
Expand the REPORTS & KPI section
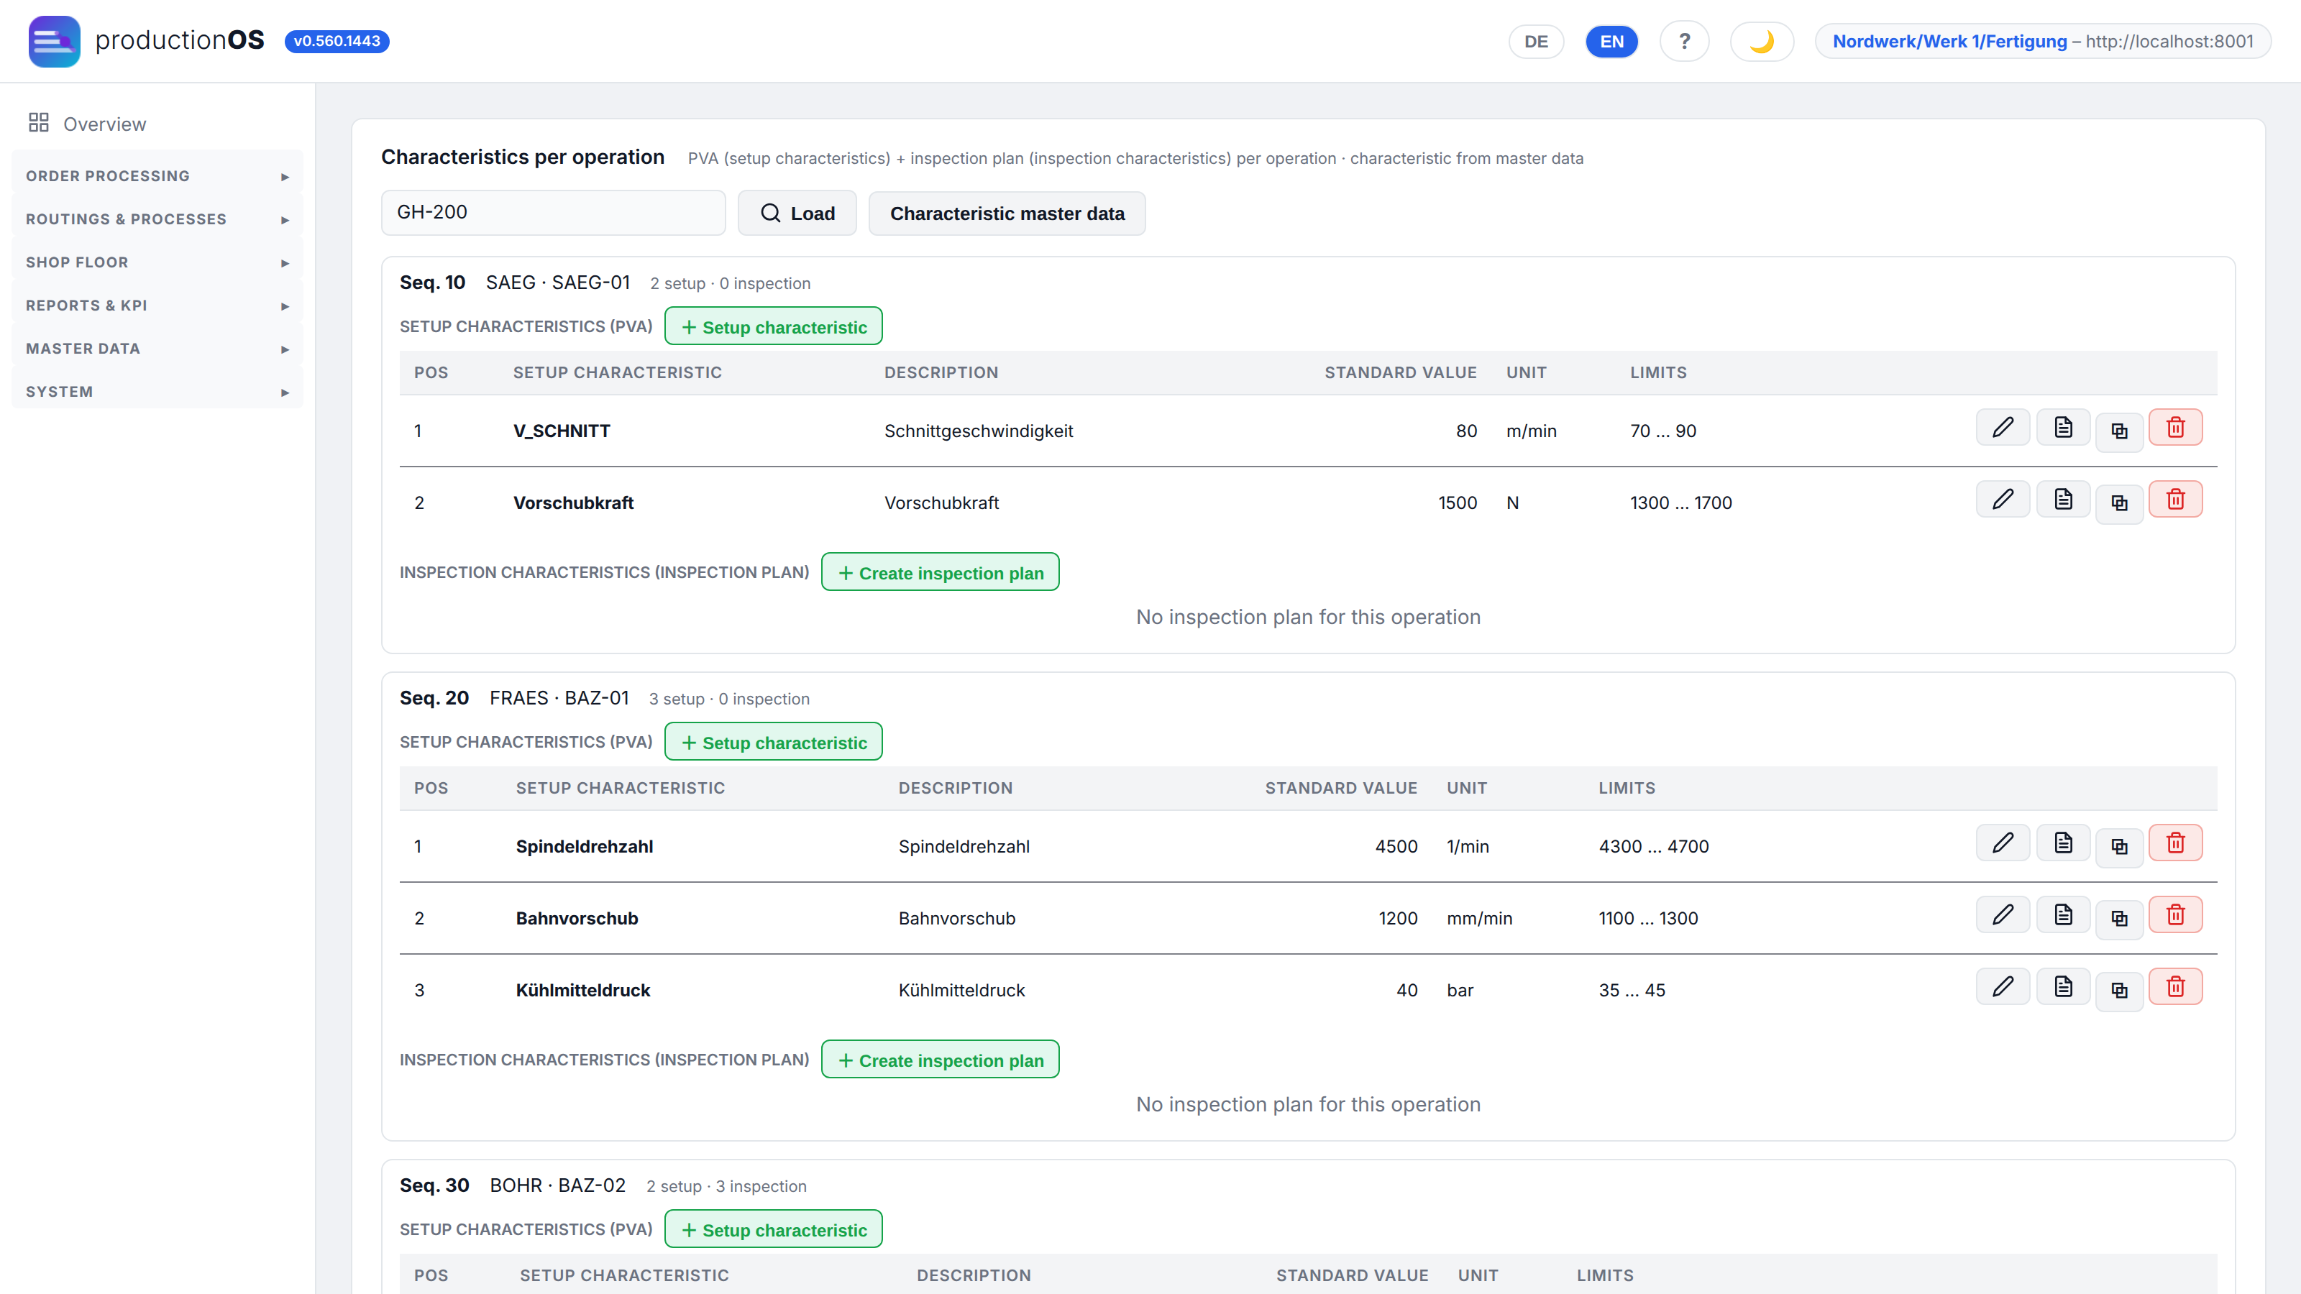(x=157, y=306)
